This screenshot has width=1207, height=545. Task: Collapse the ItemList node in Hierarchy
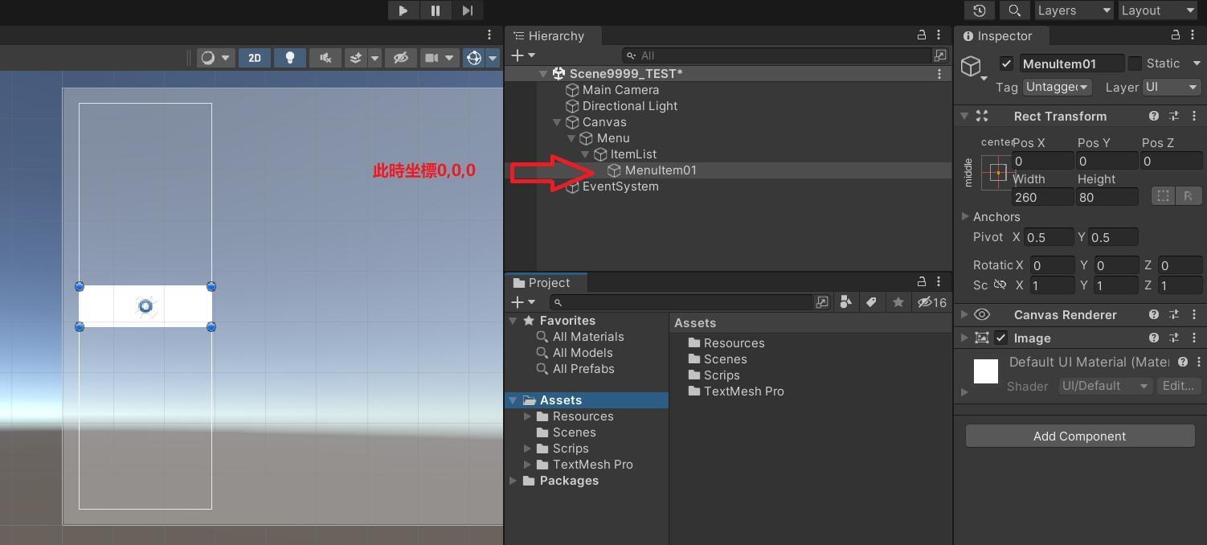point(583,154)
